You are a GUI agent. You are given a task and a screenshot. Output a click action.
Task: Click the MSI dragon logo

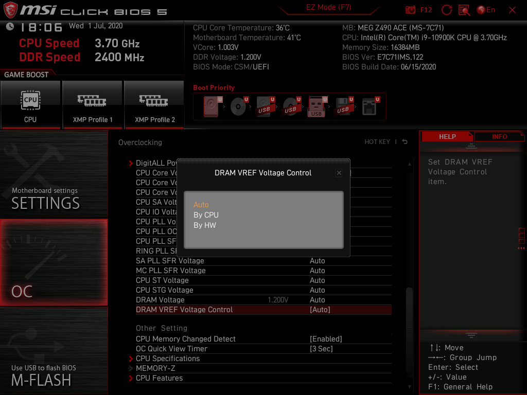click(9, 9)
